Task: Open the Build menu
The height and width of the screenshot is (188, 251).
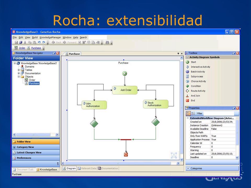Action: (x=35, y=37)
